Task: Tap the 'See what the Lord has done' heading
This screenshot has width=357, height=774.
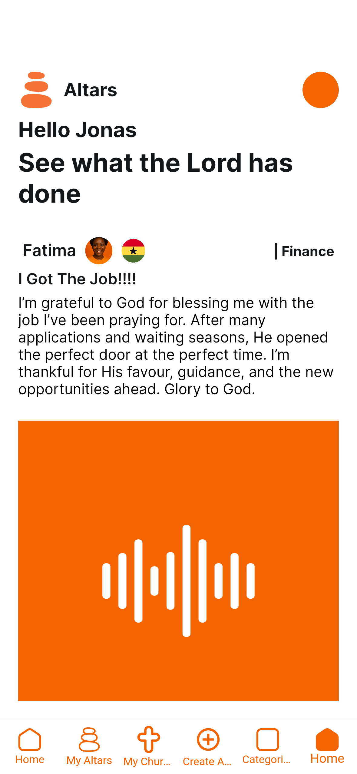Action: point(156,178)
